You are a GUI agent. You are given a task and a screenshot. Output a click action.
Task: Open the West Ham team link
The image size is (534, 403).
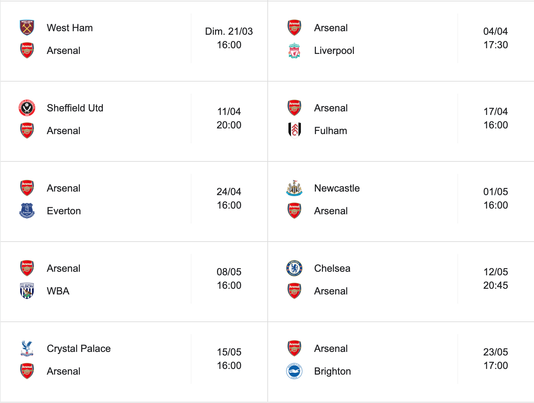(x=70, y=28)
